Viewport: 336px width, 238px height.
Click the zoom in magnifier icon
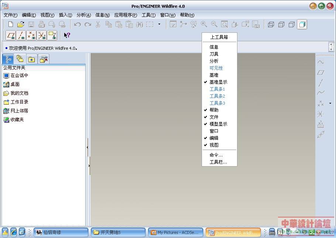click(x=204, y=24)
